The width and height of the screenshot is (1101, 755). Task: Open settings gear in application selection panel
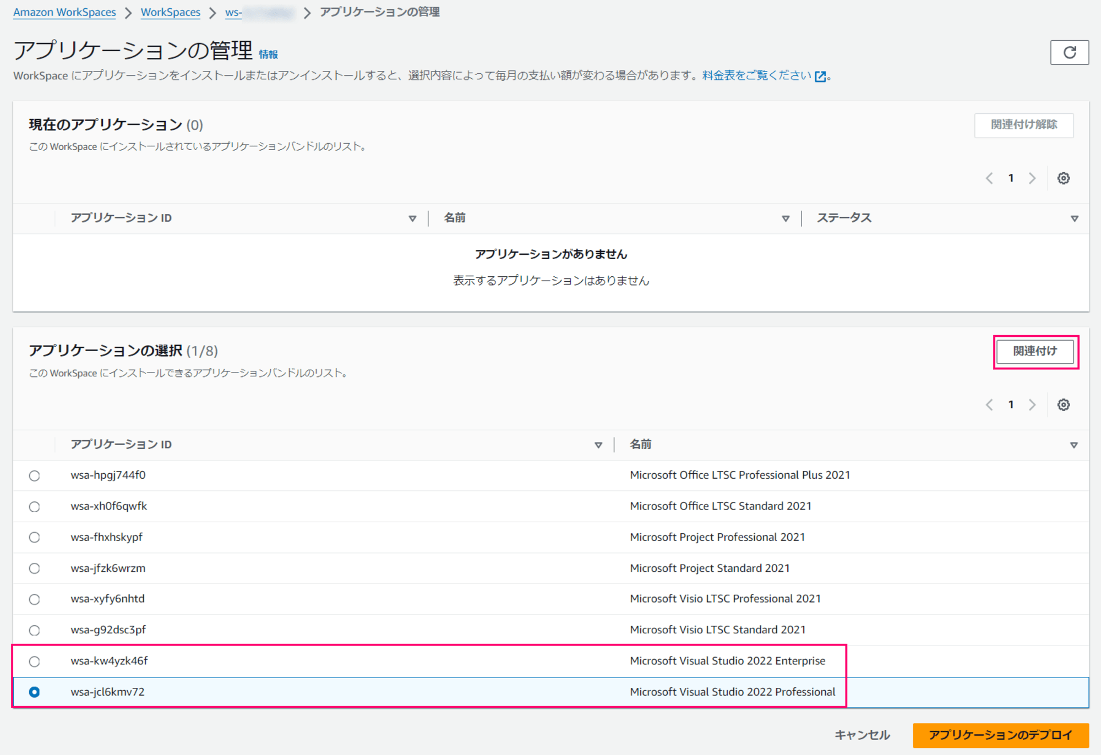[x=1064, y=405]
